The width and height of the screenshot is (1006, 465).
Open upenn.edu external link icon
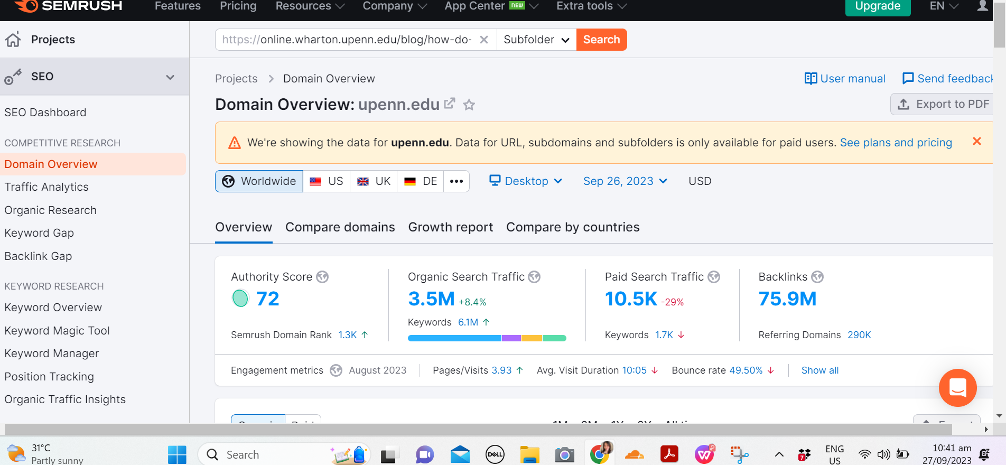pos(449,104)
